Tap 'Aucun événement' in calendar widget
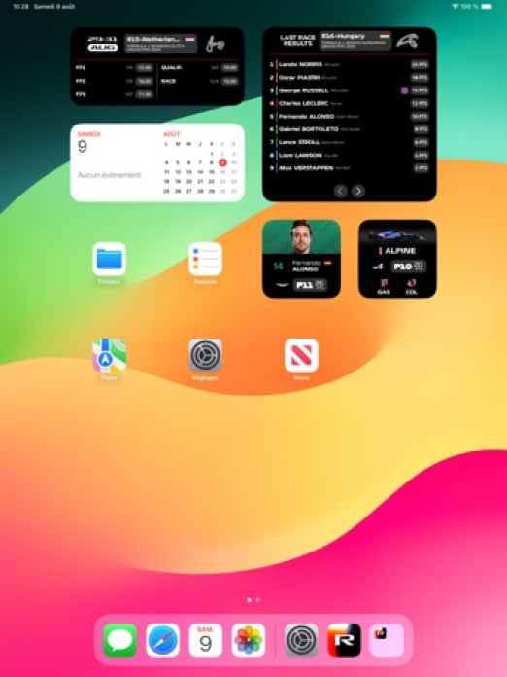The height and width of the screenshot is (677, 507). (x=109, y=175)
